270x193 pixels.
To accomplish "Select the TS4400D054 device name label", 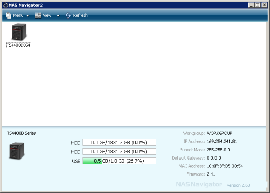I will (19, 45).
